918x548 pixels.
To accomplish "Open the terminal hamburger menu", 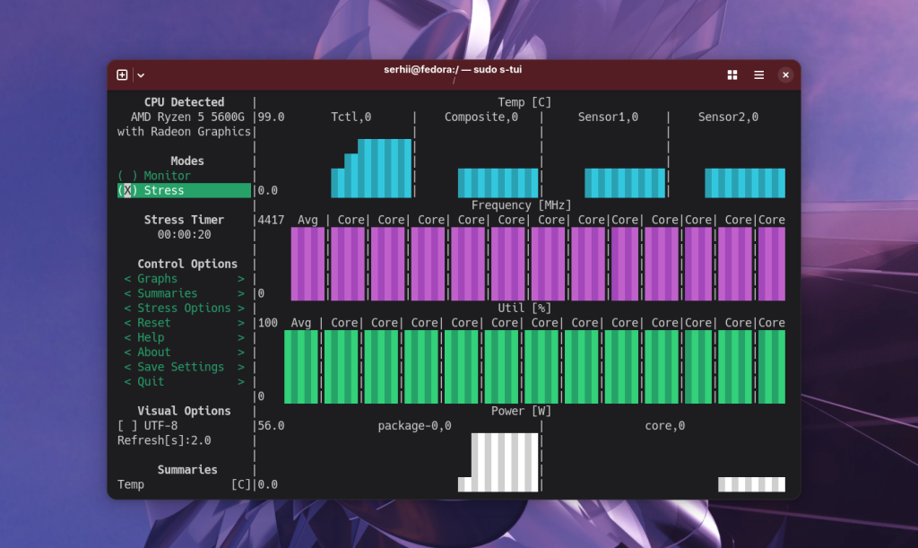I will point(758,75).
